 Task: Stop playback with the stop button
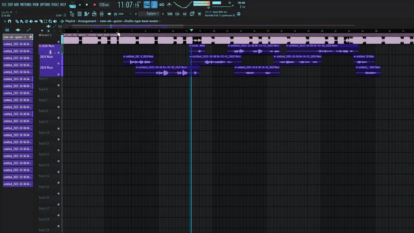click(87, 5)
